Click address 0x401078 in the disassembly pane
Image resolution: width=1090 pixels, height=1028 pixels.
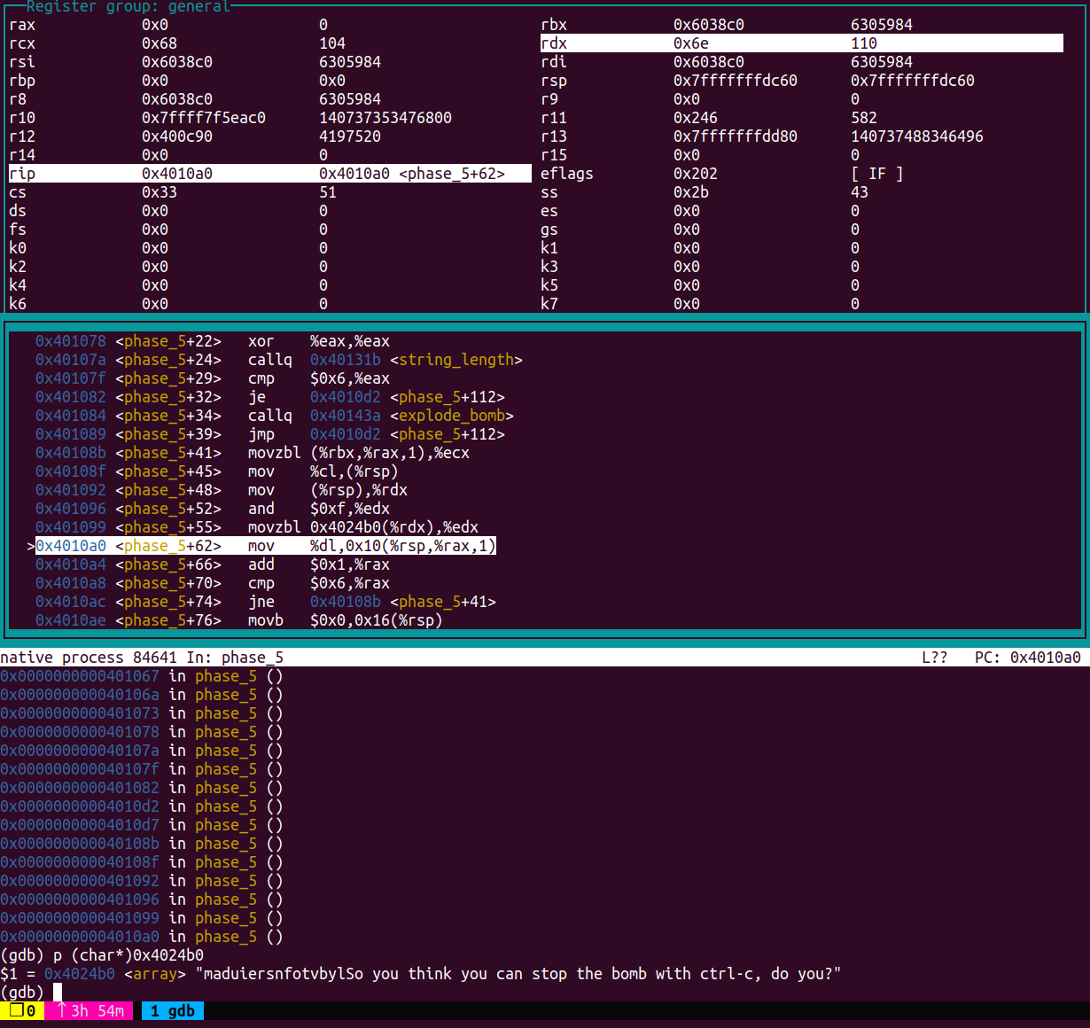pos(71,341)
